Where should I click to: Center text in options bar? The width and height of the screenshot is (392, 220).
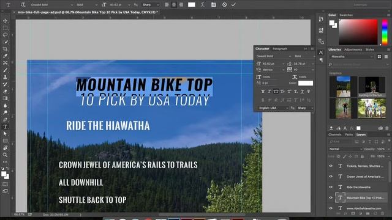pos(174,4)
